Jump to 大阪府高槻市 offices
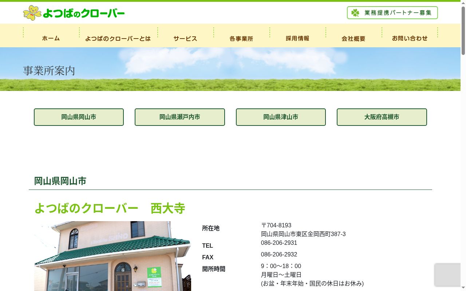 tap(382, 117)
